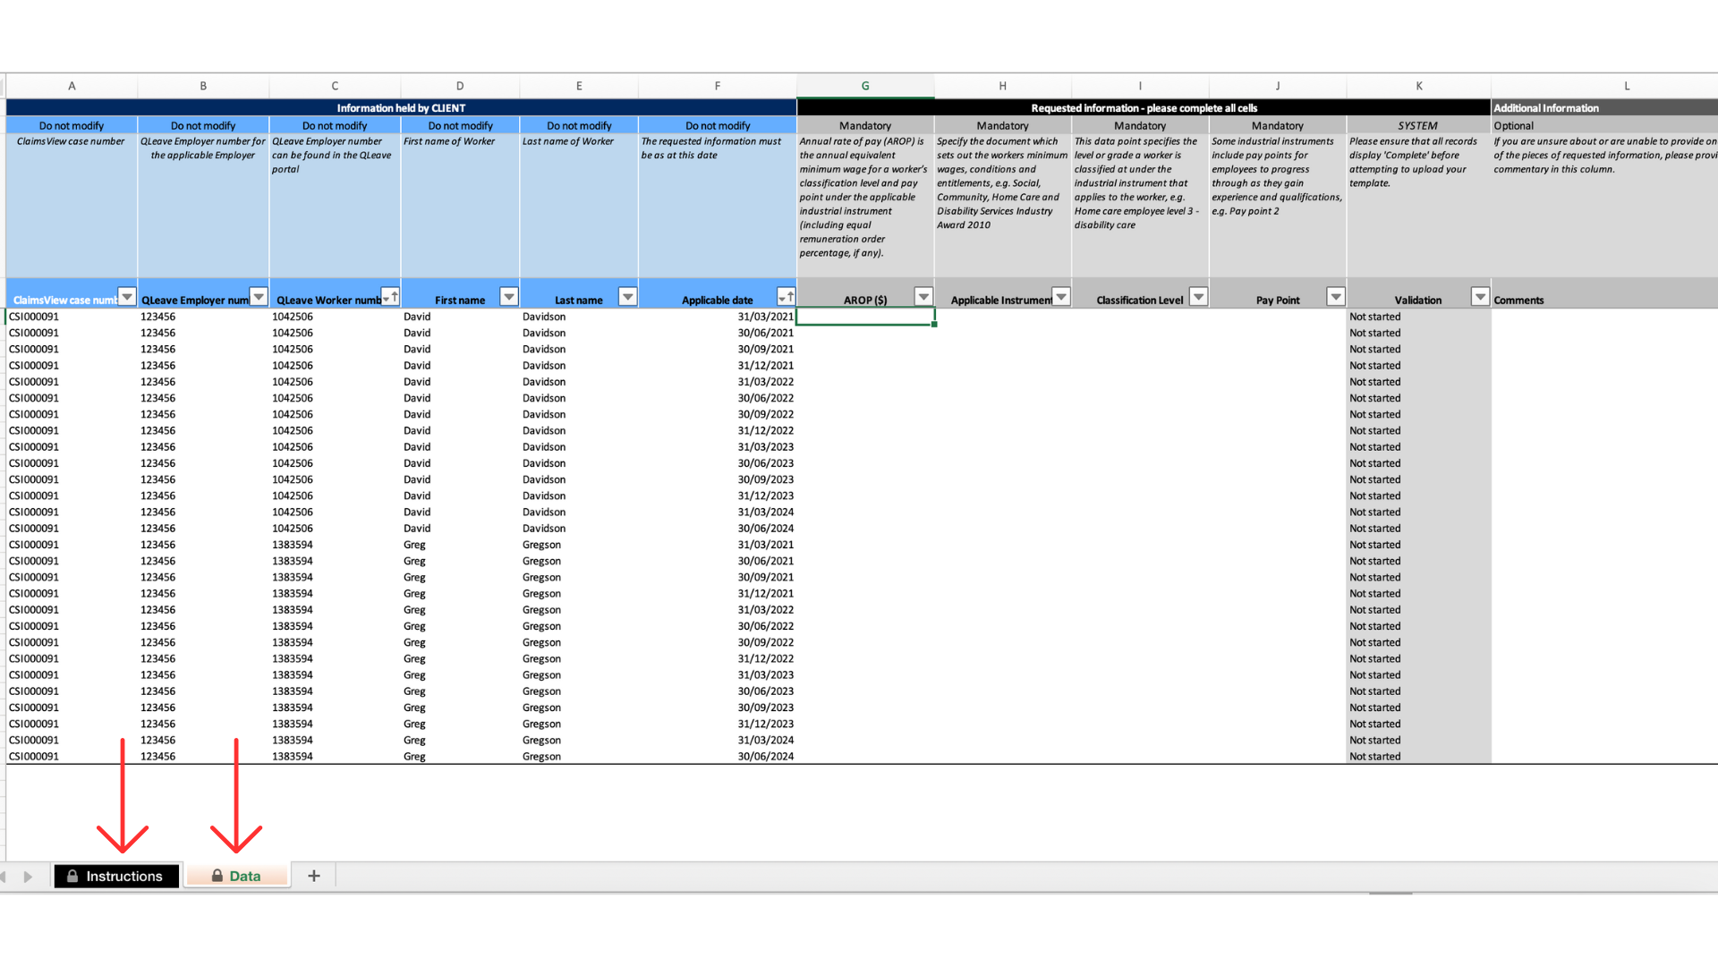Viewport: 1718px width, 966px height.
Task: Click the 'Optional' label cell
Action: pyautogui.click(x=1604, y=126)
